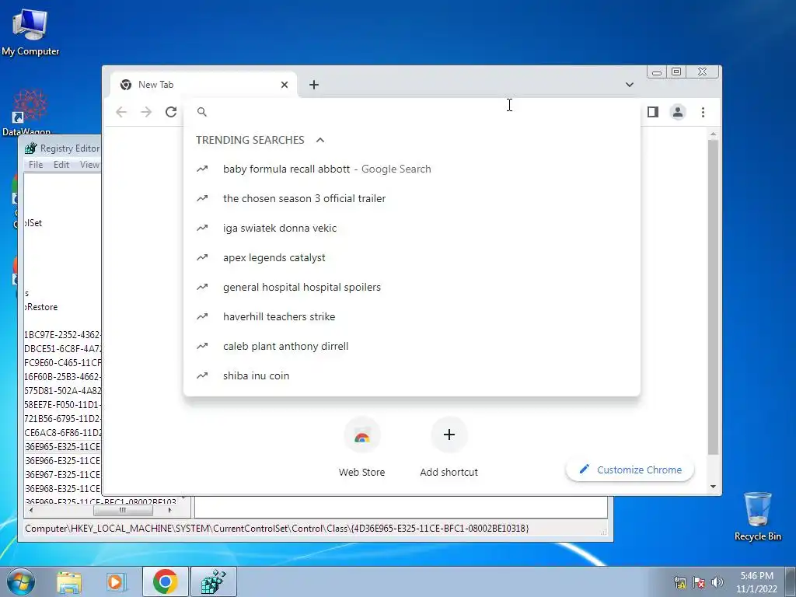Click the search magnifier icon in omnibox
The image size is (796, 597).
tap(202, 112)
